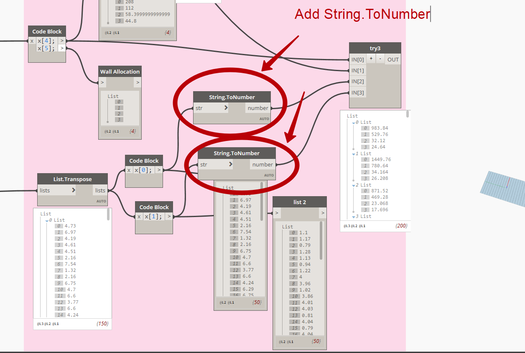Add an input port on try3 node
This screenshot has width=525, height=353.
click(x=371, y=59)
